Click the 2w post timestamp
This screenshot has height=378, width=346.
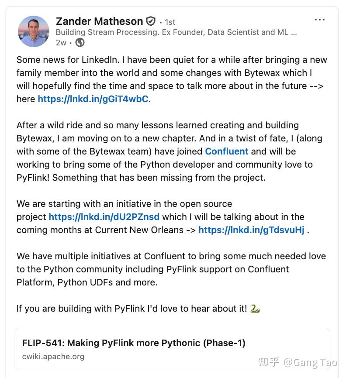61,42
